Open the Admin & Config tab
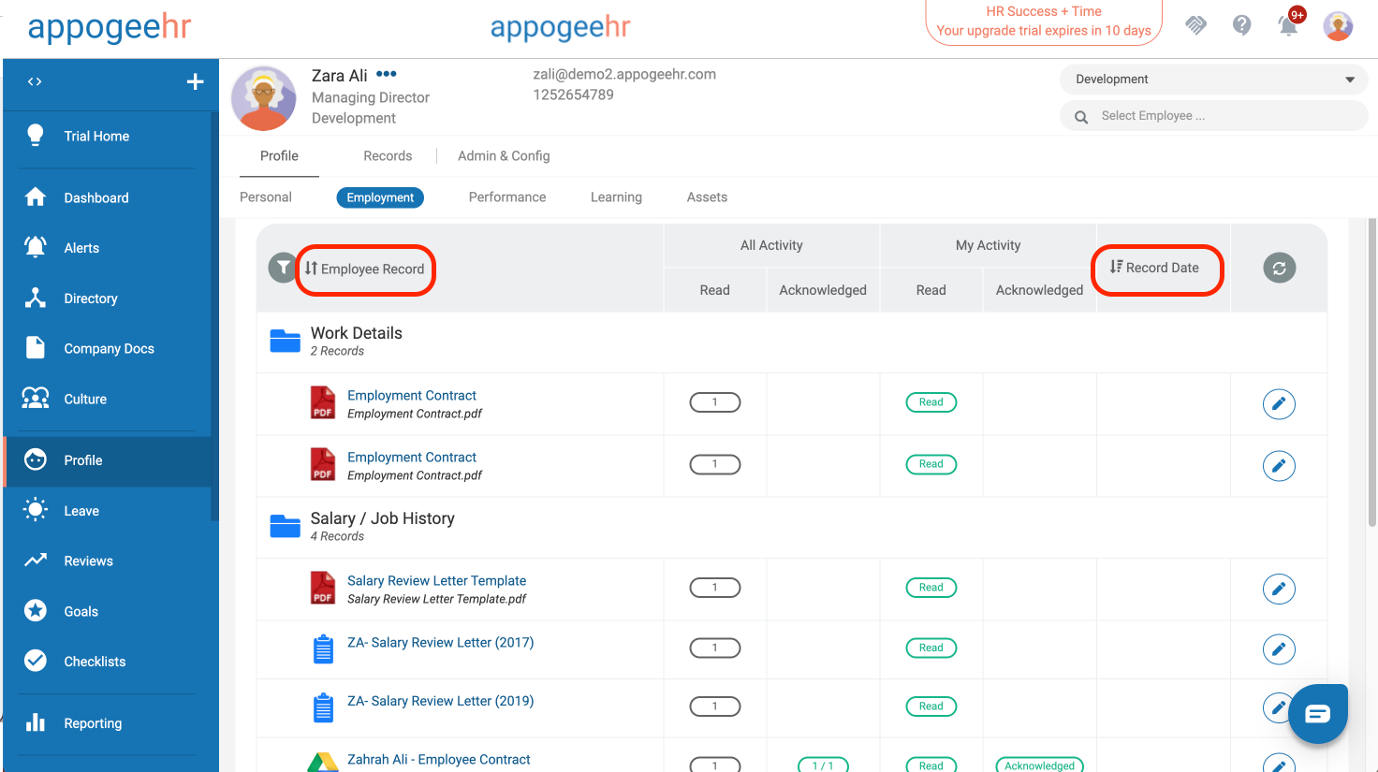 (x=504, y=156)
